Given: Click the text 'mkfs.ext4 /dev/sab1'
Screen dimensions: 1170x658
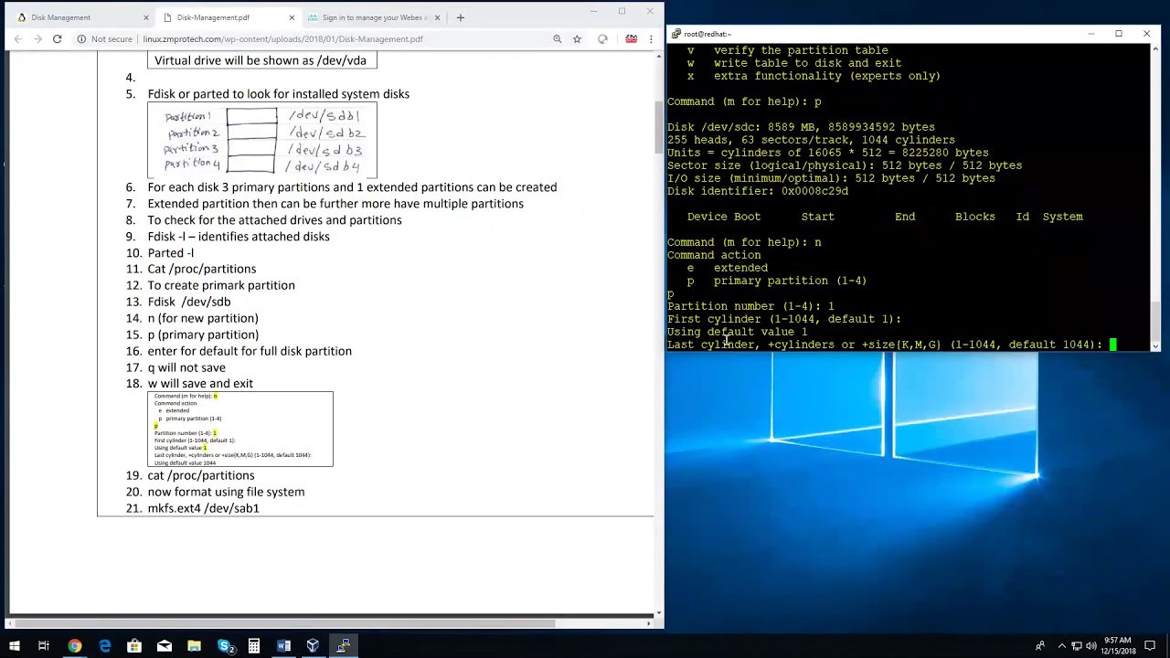Looking at the screenshot, I should [x=203, y=508].
